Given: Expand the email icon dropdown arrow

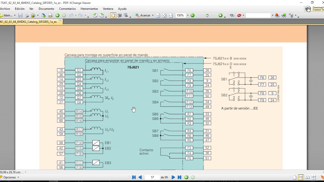Looking at the screenshot, I should [38, 15].
